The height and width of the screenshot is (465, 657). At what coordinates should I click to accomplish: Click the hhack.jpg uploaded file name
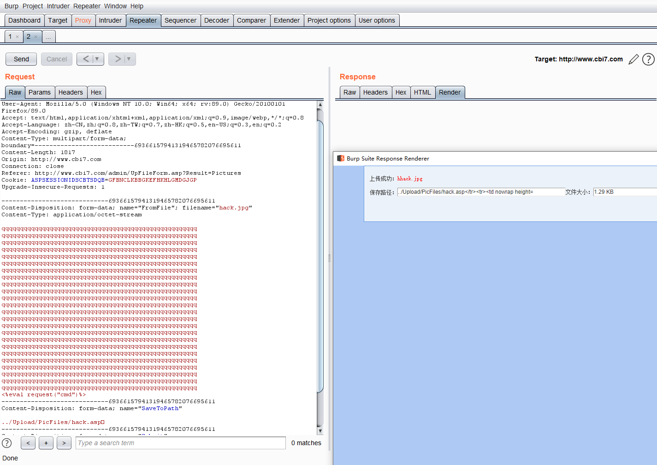(x=410, y=179)
